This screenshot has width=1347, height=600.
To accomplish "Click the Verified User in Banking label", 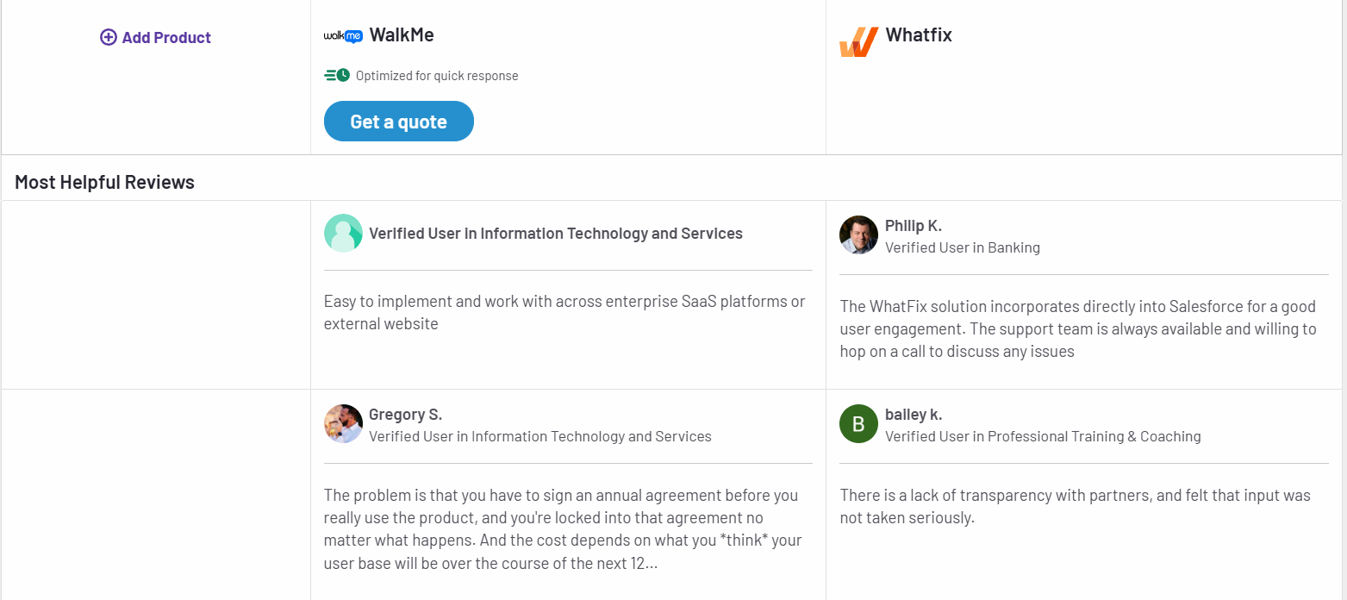I will pyautogui.click(x=963, y=247).
